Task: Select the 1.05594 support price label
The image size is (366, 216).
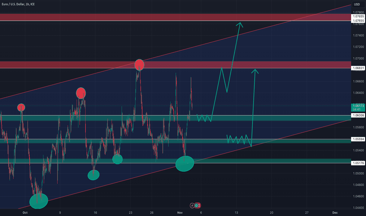Action: (x=358, y=139)
